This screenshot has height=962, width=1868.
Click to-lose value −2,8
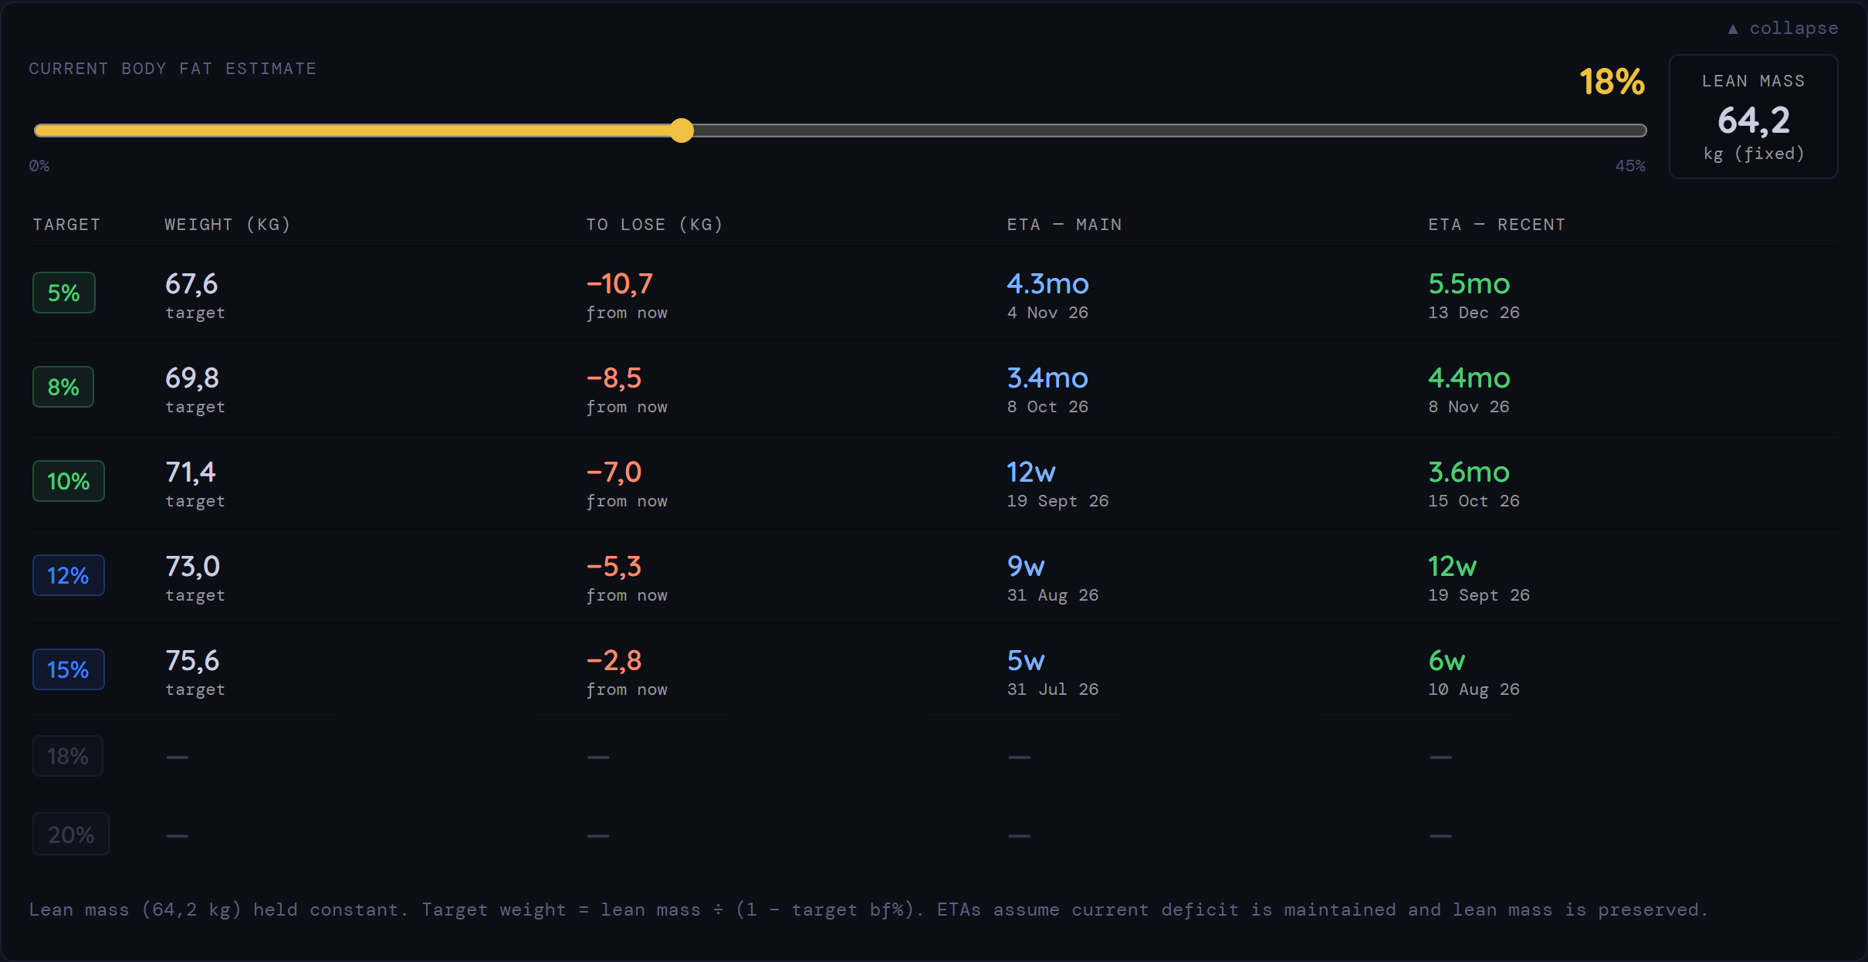[614, 661]
